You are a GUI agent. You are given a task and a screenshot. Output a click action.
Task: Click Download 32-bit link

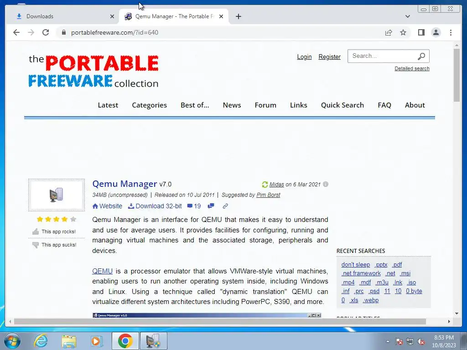(155, 206)
